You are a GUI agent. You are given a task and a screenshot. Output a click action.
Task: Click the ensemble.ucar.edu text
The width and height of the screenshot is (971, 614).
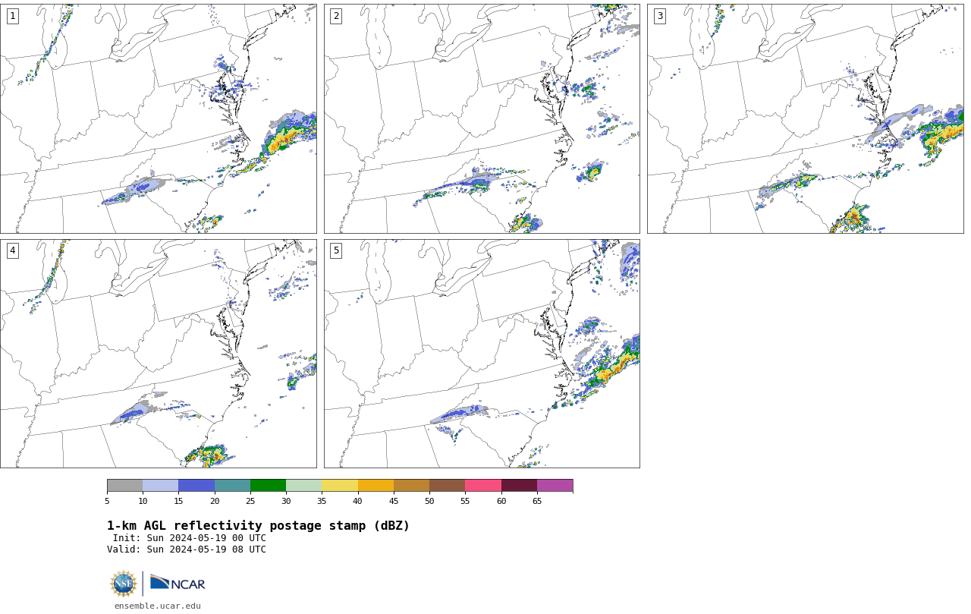[x=158, y=606]
